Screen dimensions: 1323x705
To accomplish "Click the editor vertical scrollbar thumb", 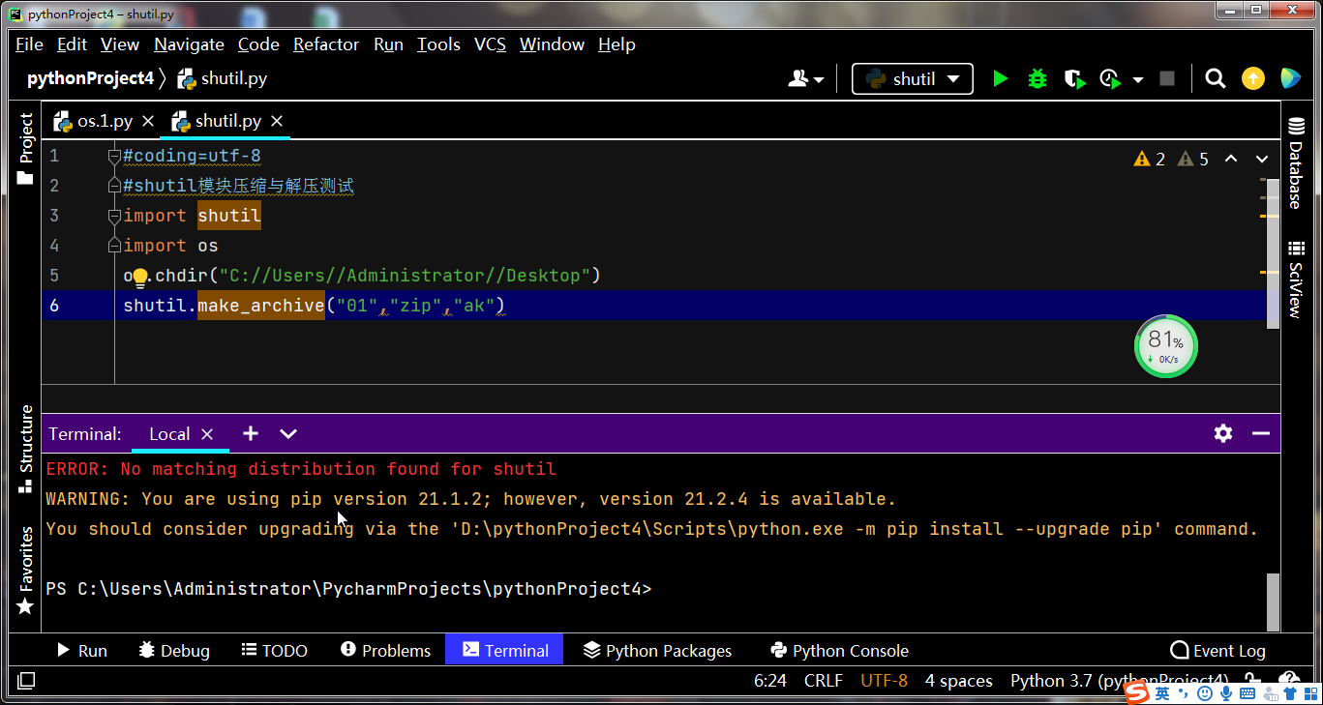I will [x=1274, y=255].
